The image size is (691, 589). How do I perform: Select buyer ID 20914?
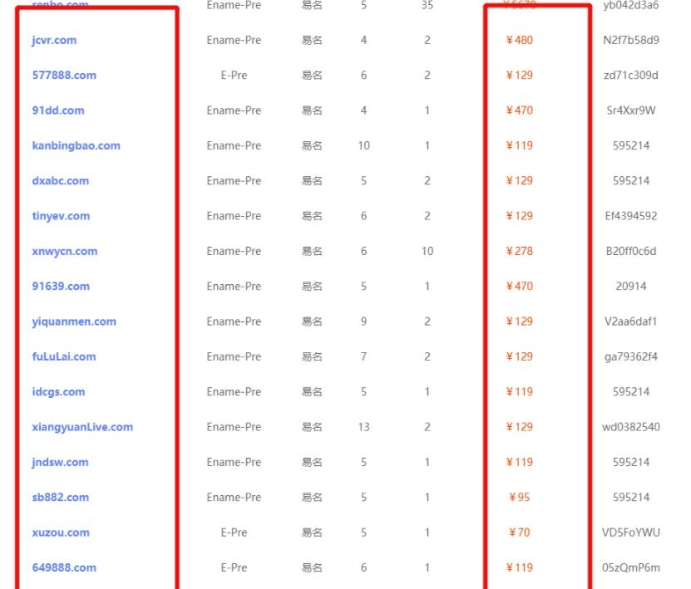(631, 287)
